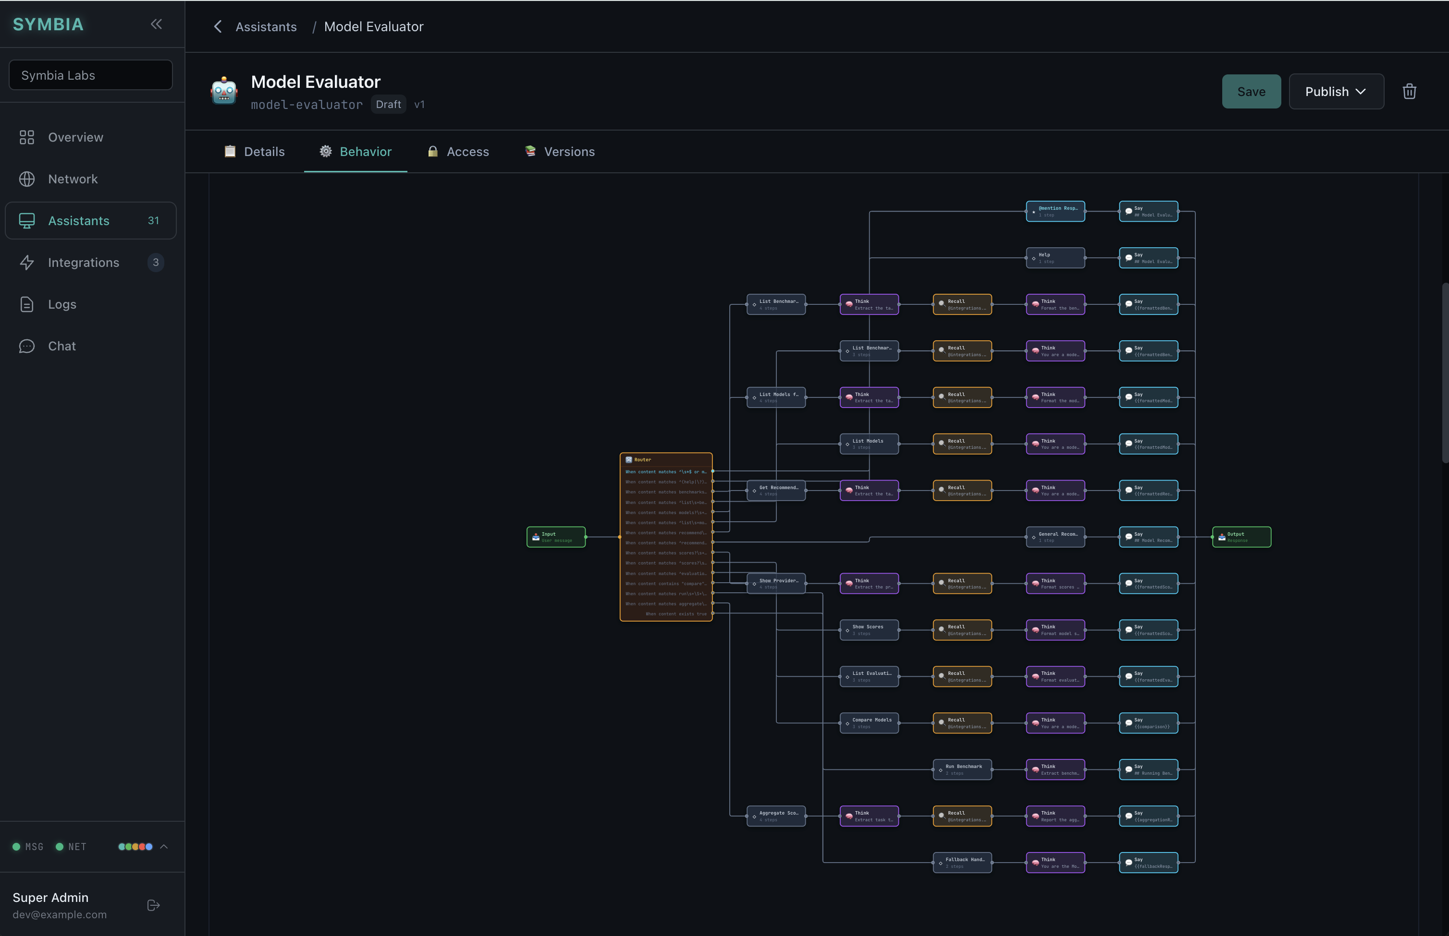Toggle the MSG status indicator
Viewport: 1449px width, 936px height.
pos(17,846)
